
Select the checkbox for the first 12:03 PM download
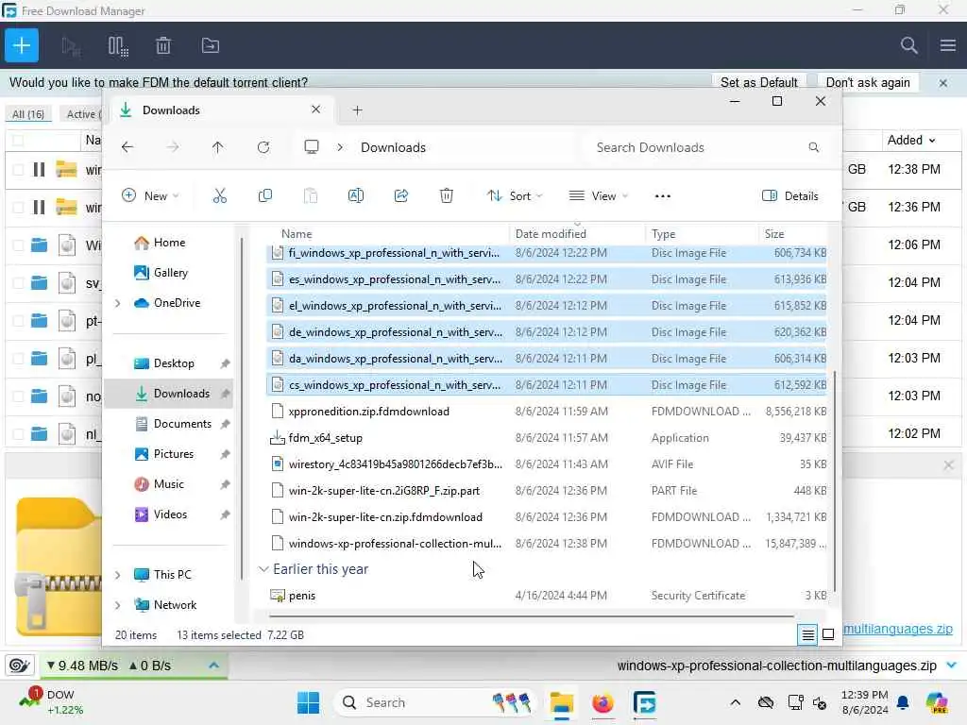18,358
